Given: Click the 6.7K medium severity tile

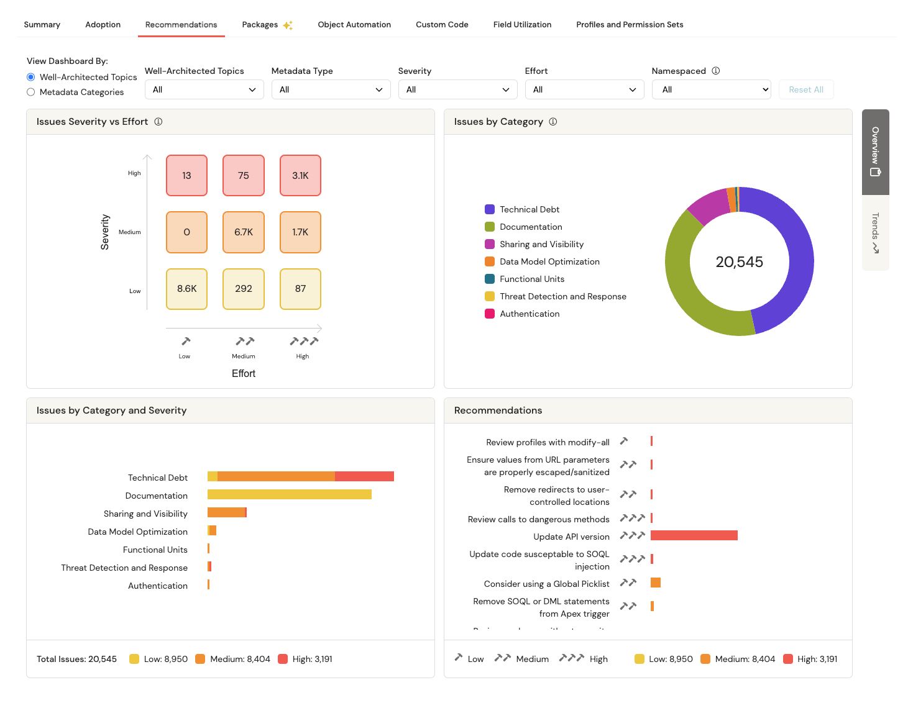Looking at the screenshot, I should (244, 232).
